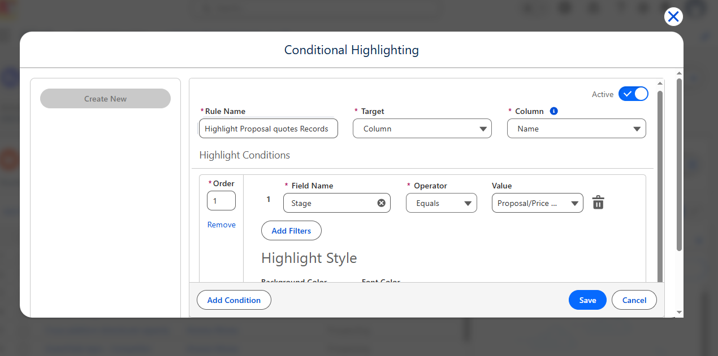Image resolution: width=718 pixels, height=356 pixels.
Task: Open the Operator dropdown showing Equals
Action: 442,203
